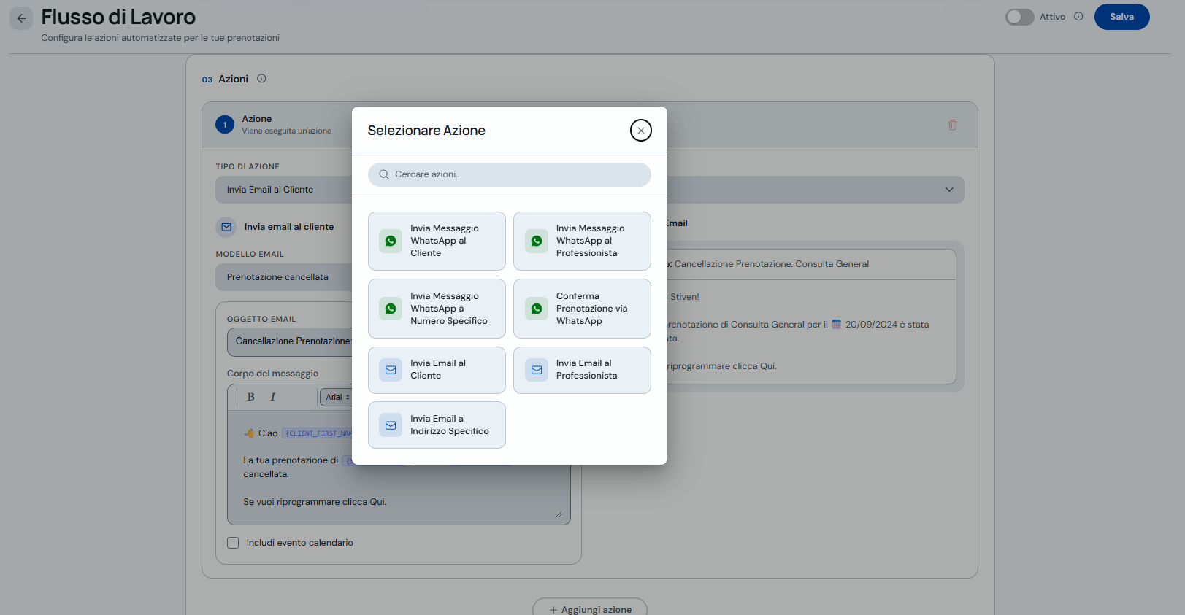The image size is (1185, 615).
Task: Click WhatsApp icon on Numero Specifico card
Action: (x=391, y=309)
